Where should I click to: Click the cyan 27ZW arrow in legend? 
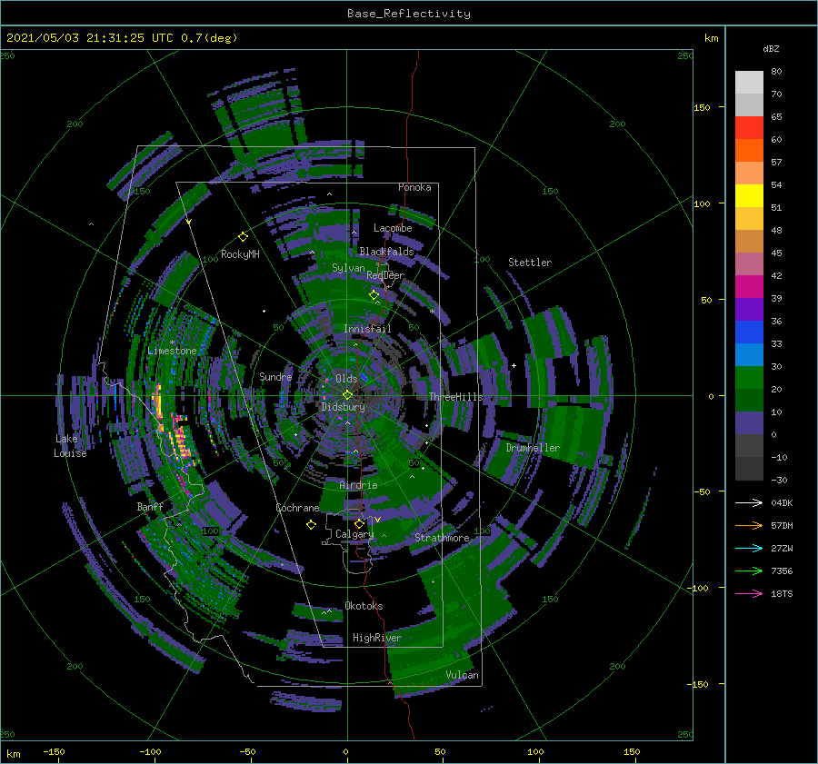click(x=749, y=548)
